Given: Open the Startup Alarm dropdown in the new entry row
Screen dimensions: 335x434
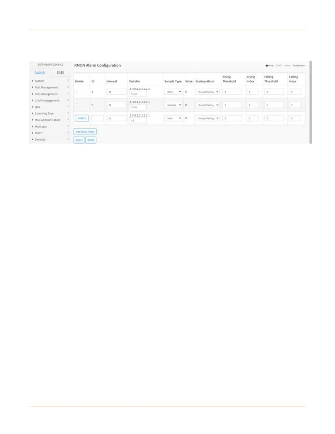Looking at the screenshot, I should pyautogui.click(x=207, y=118).
